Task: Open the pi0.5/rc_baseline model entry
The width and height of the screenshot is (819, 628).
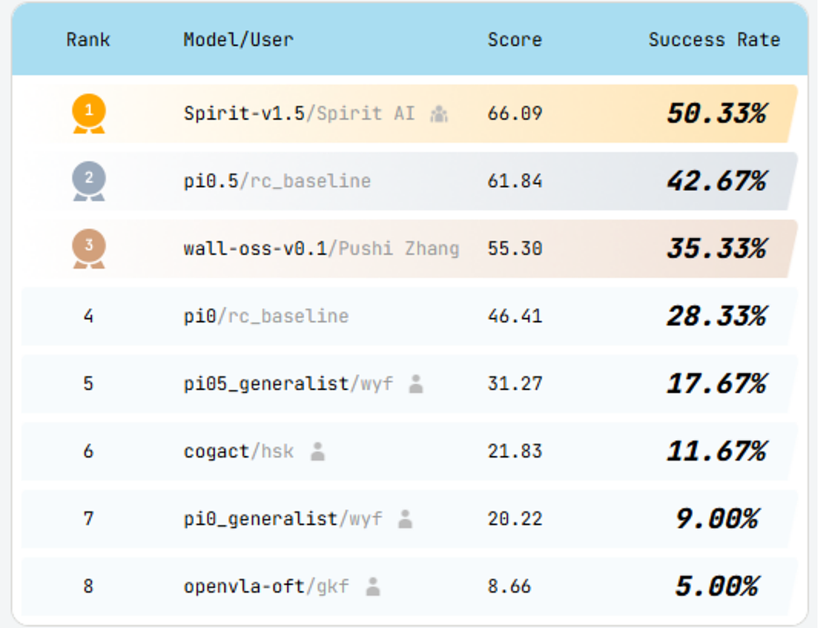Action: tap(277, 181)
